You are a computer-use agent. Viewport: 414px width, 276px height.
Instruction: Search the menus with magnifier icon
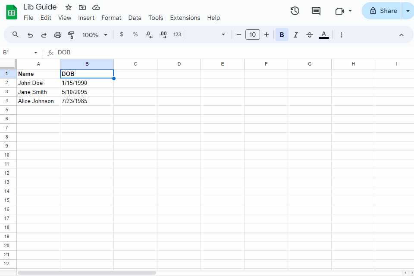16,34
